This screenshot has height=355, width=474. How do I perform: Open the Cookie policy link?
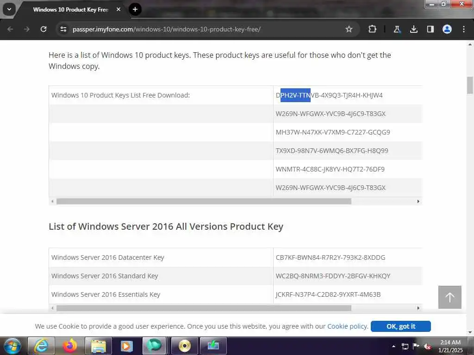[x=347, y=326]
